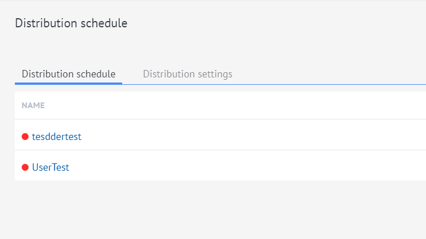Click the letter "U" in UserTest
The height and width of the screenshot is (239, 426).
pos(35,167)
